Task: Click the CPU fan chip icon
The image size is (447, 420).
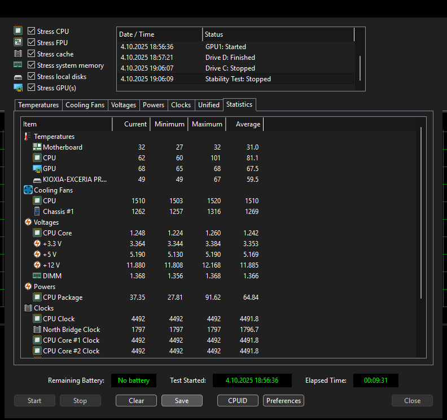Action: coord(37,201)
